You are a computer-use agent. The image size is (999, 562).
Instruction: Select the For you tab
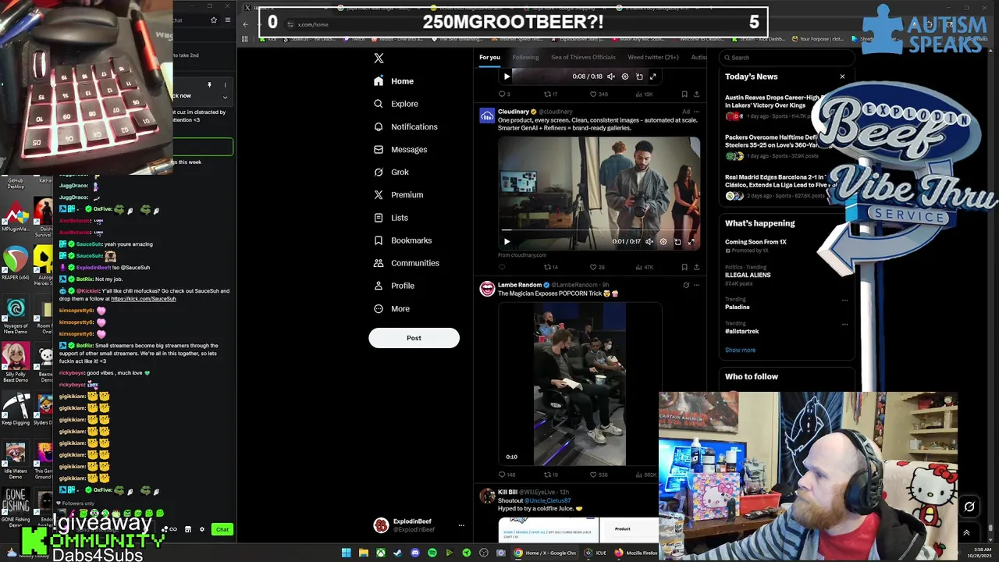[x=489, y=57]
